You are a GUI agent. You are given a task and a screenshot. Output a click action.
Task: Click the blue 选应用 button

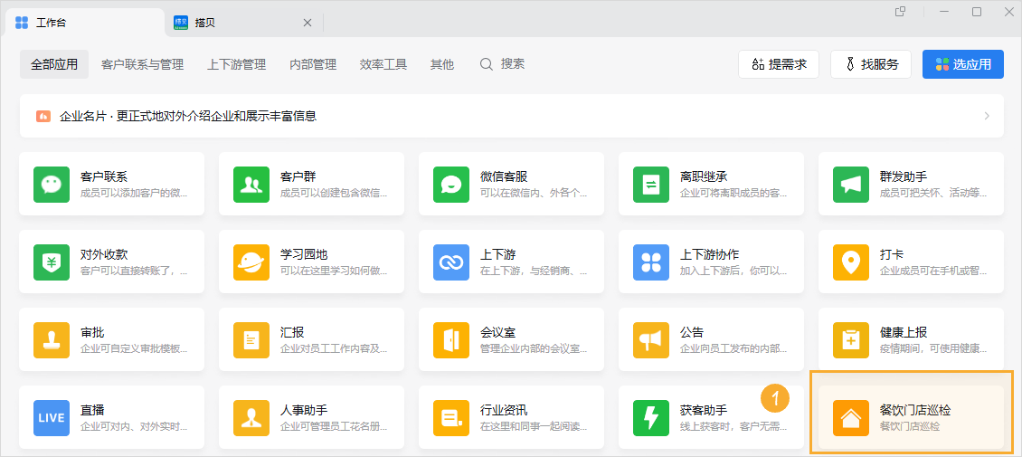coord(962,64)
